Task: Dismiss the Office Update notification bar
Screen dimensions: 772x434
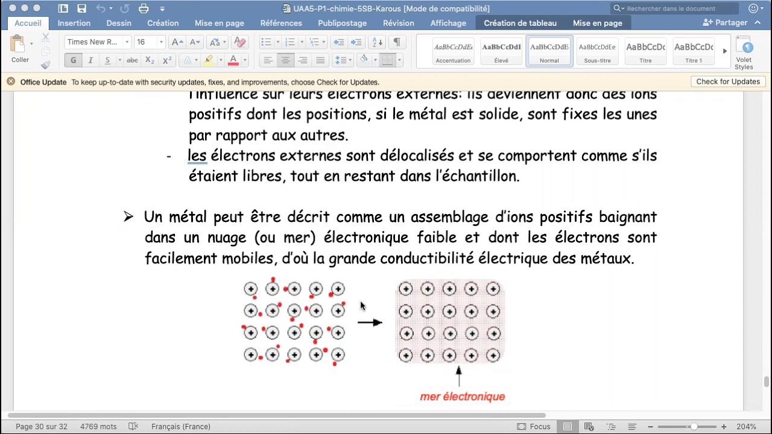Action: (11, 82)
